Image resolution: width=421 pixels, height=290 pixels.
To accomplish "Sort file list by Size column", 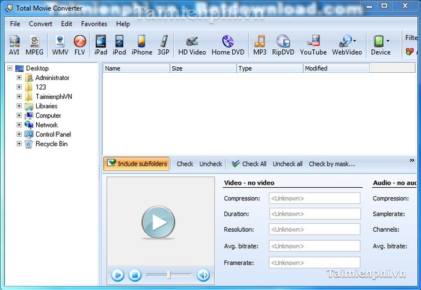I will click(203, 68).
